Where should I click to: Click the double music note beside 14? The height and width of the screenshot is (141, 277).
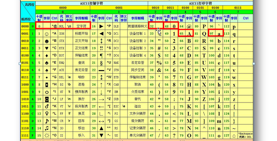point(47,128)
